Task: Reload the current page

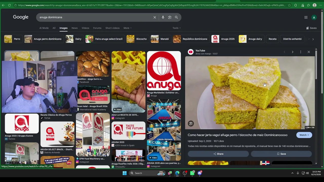Action: [x=9, y=5]
